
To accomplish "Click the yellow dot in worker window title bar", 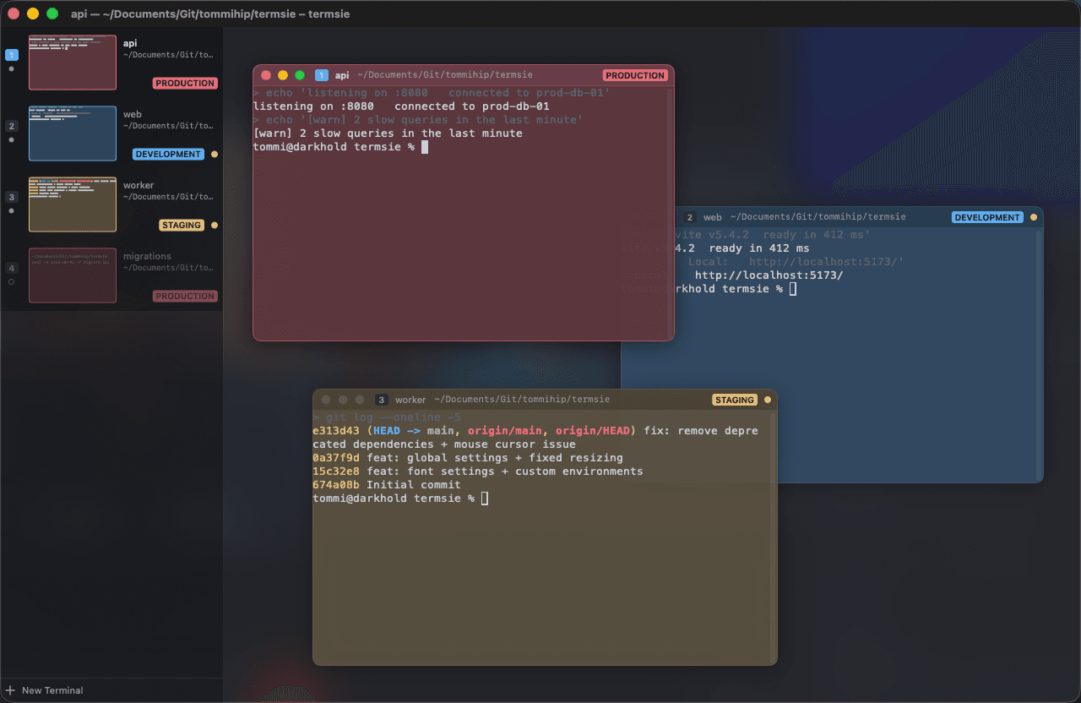I will (768, 400).
